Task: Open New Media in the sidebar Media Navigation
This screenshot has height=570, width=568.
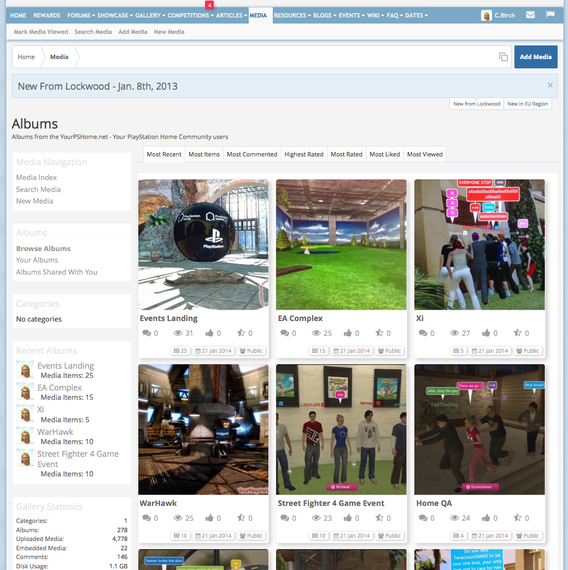Action: coord(34,201)
